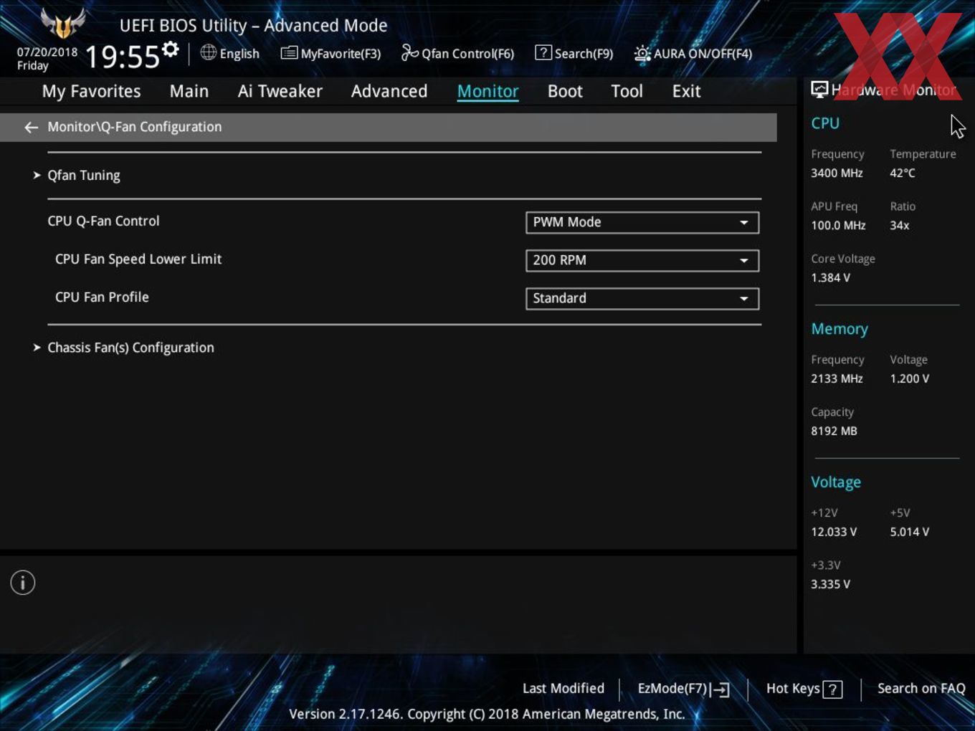This screenshot has width=975, height=731.
Task: Go to the Advanced tab
Action: pyautogui.click(x=389, y=91)
